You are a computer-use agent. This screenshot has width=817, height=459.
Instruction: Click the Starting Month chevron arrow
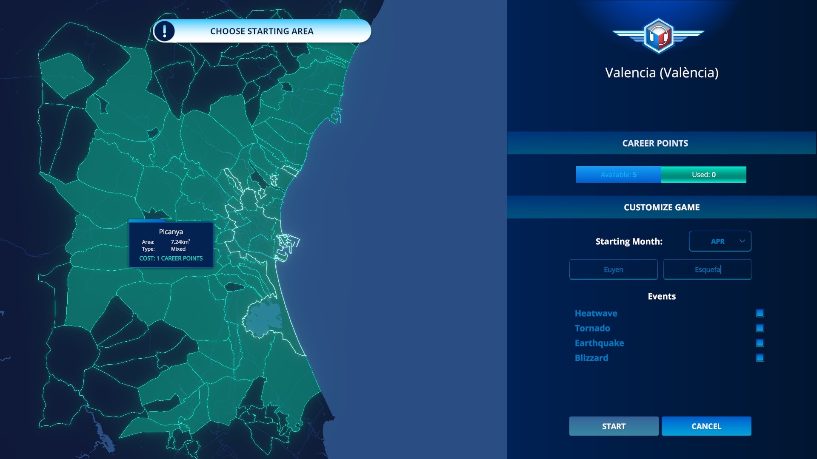pyautogui.click(x=742, y=241)
